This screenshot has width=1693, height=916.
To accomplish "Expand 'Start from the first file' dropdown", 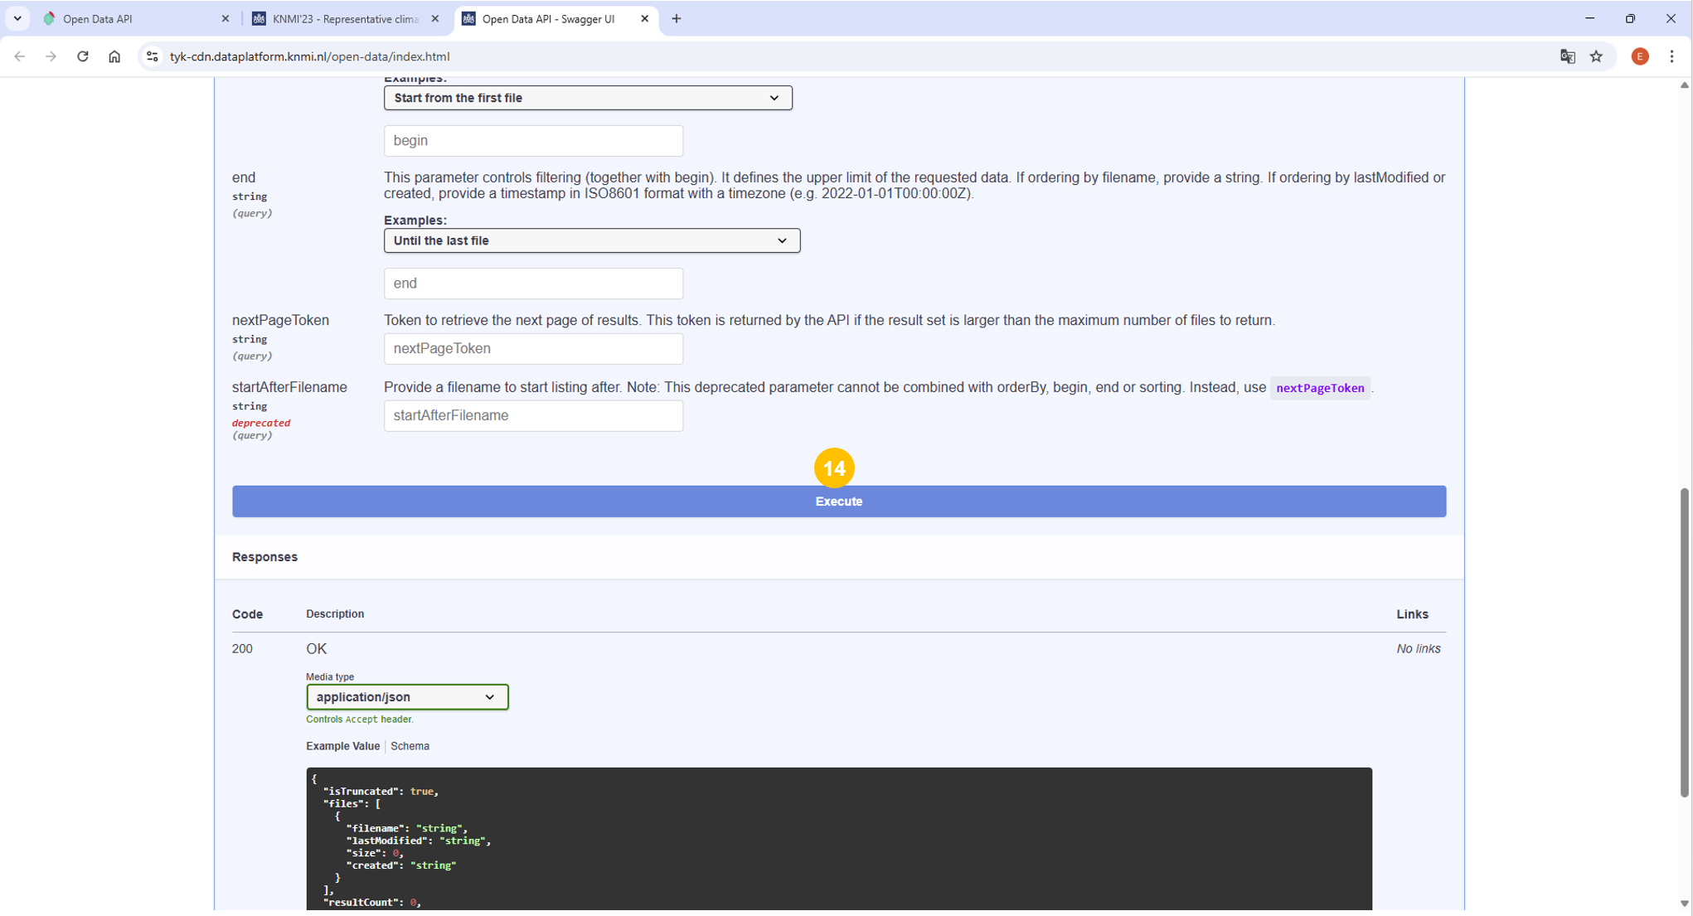I will point(587,98).
